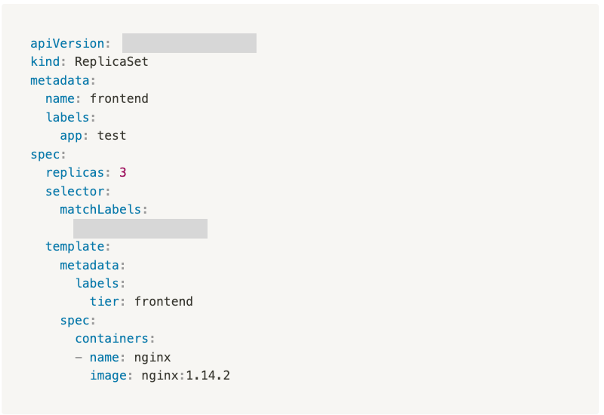The image size is (604, 415).
Task: Click the frontend tier value
Action: pyautogui.click(x=163, y=302)
